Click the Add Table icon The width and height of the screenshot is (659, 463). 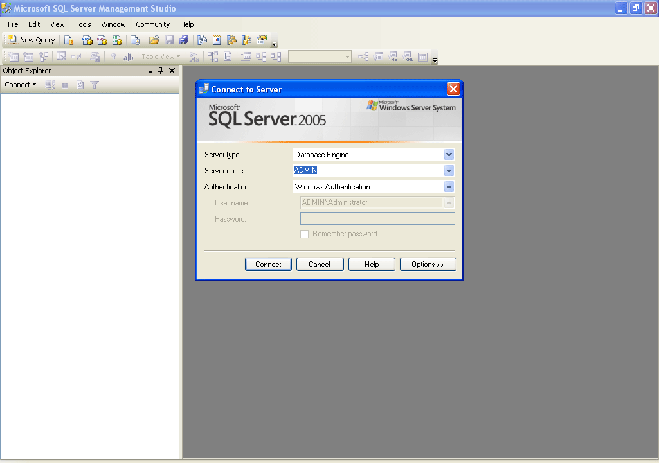pos(28,57)
